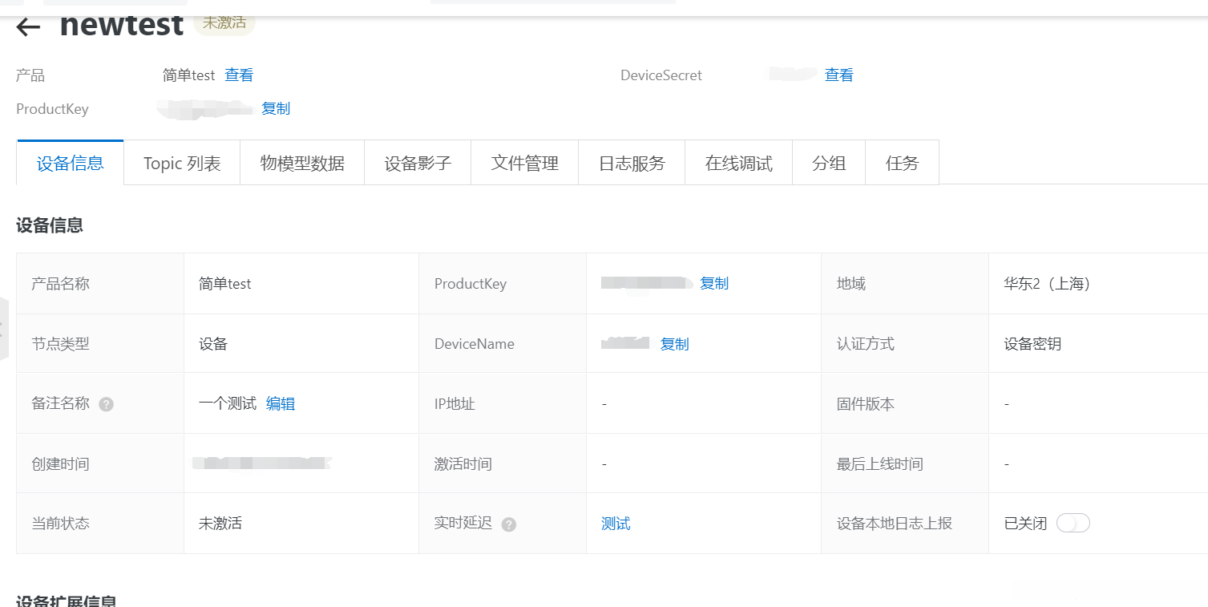
Task: Open the 分组 tab
Action: (829, 164)
